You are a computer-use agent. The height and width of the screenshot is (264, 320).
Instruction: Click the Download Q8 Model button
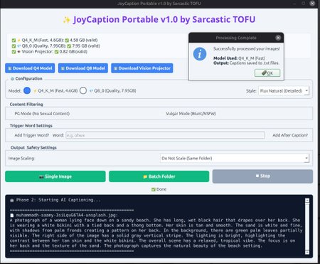click(83, 68)
